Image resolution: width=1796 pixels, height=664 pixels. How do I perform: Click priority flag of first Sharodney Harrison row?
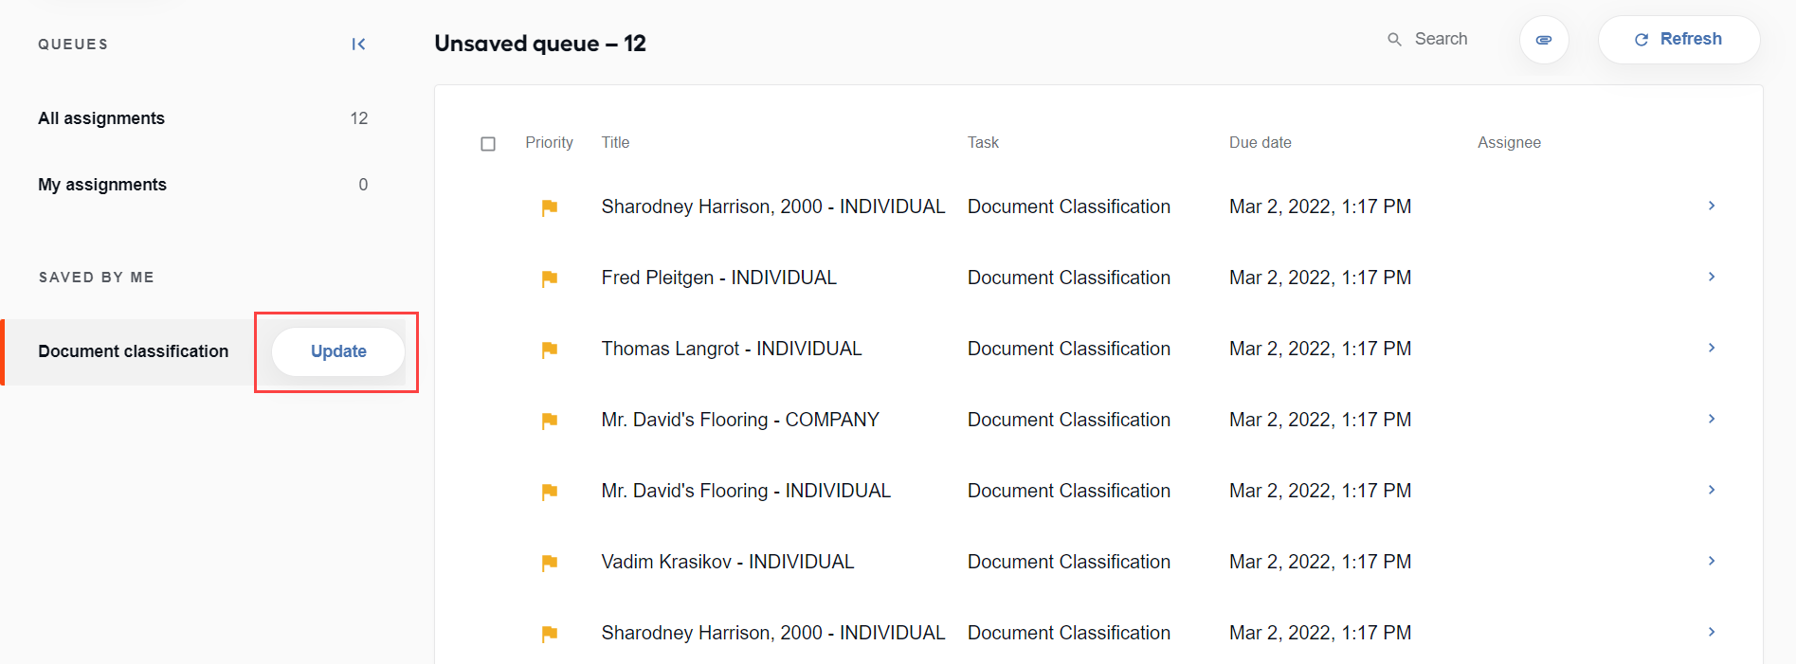coord(549,207)
